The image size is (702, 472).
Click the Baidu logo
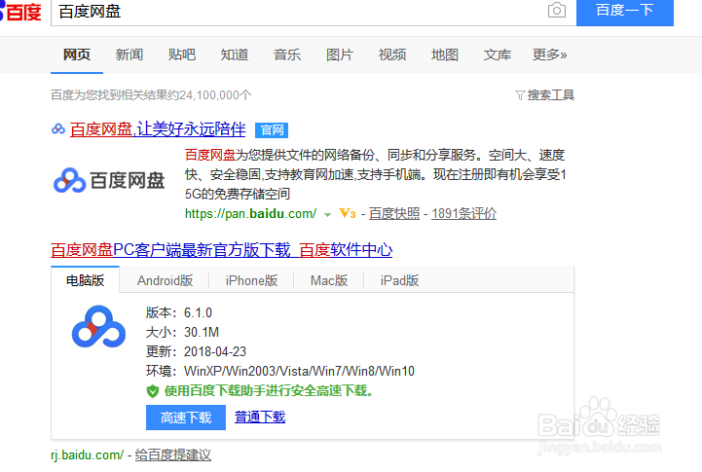click(x=20, y=12)
